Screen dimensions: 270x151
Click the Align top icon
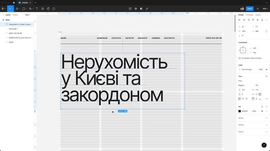pos(253,20)
